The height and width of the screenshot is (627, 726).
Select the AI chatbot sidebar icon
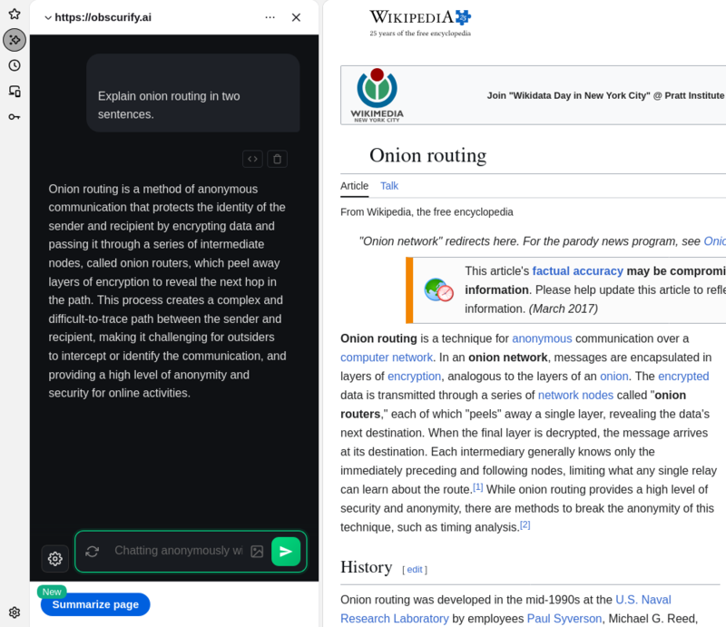(15, 40)
